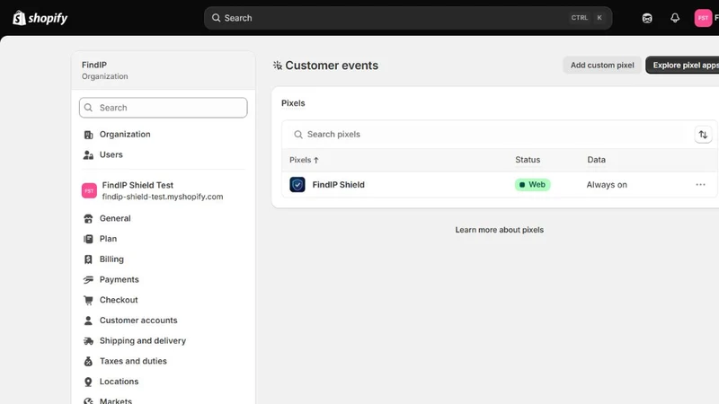719x404 pixels.
Task: Click the Shipping truck icon
Action: (88, 341)
